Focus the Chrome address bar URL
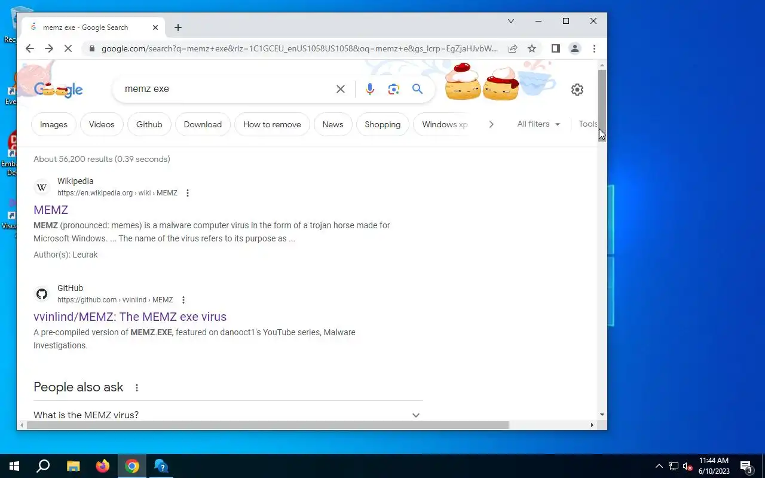 point(299,48)
